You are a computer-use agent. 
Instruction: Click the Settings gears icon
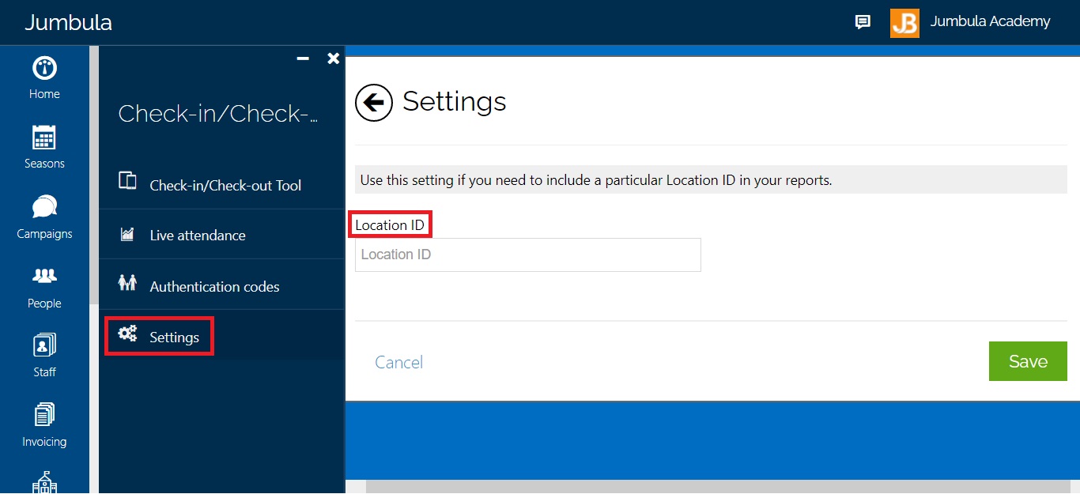pos(127,334)
